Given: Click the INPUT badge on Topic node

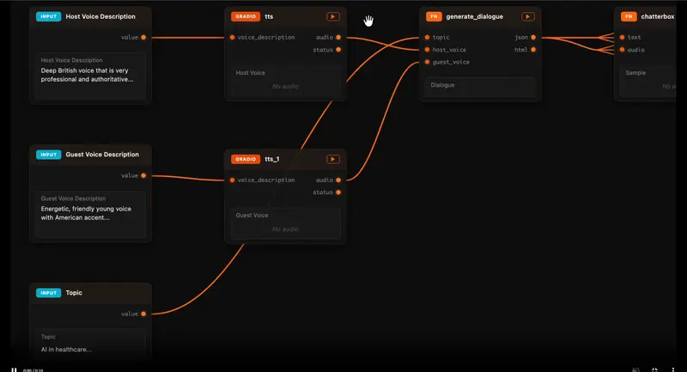Looking at the screenshot, I should click(48, 293).
